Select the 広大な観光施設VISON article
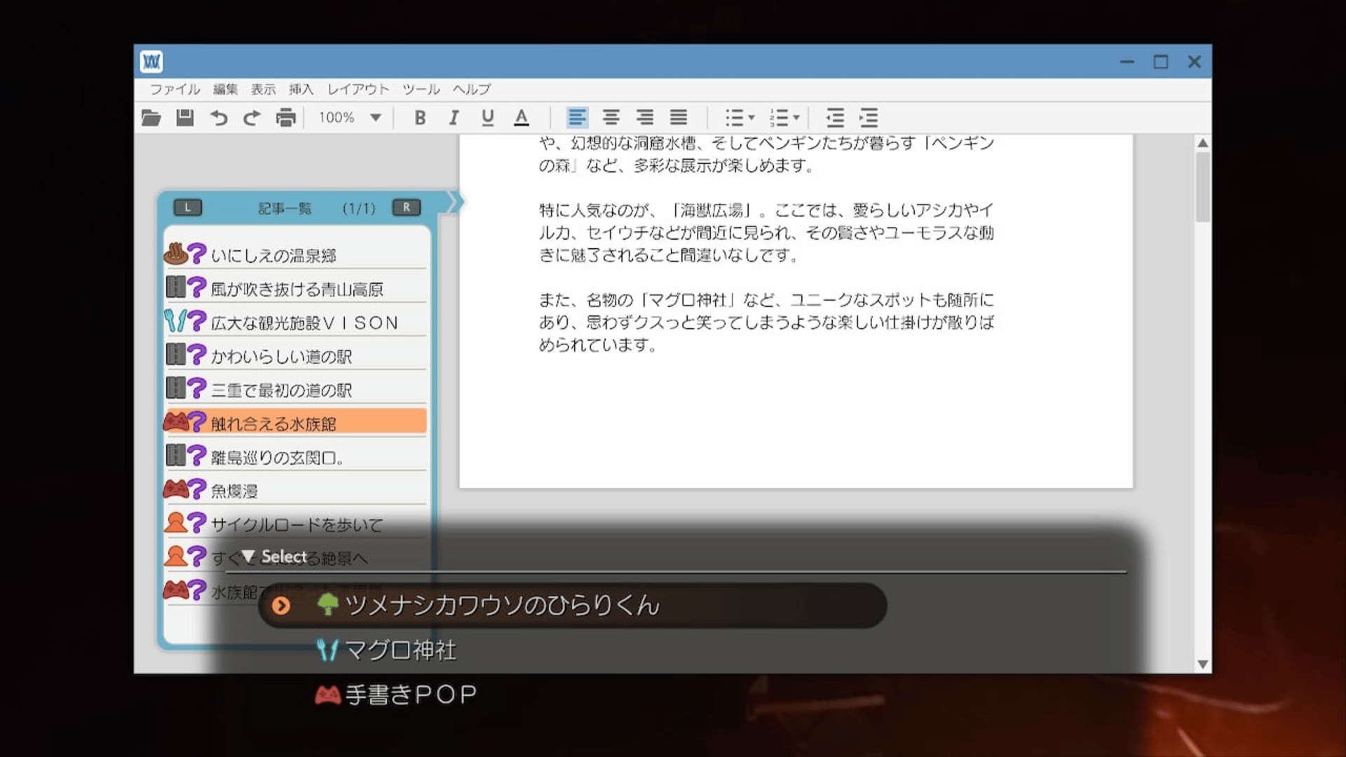Screen dimensions: 1346x757 pyautogui.click(x=304, y=322)
